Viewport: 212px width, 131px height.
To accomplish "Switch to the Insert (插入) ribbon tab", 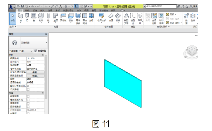I will coord(42,10).
